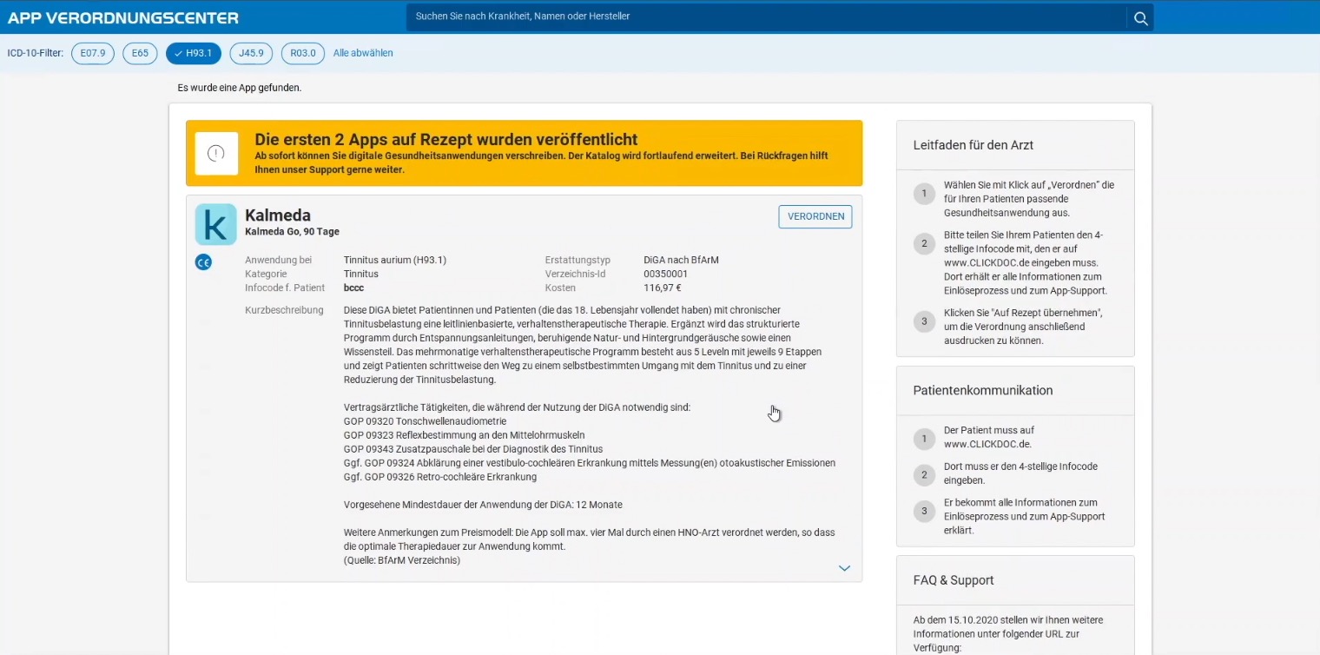Click step 2 circle in Patientenkommunikation

coord(924,474)
